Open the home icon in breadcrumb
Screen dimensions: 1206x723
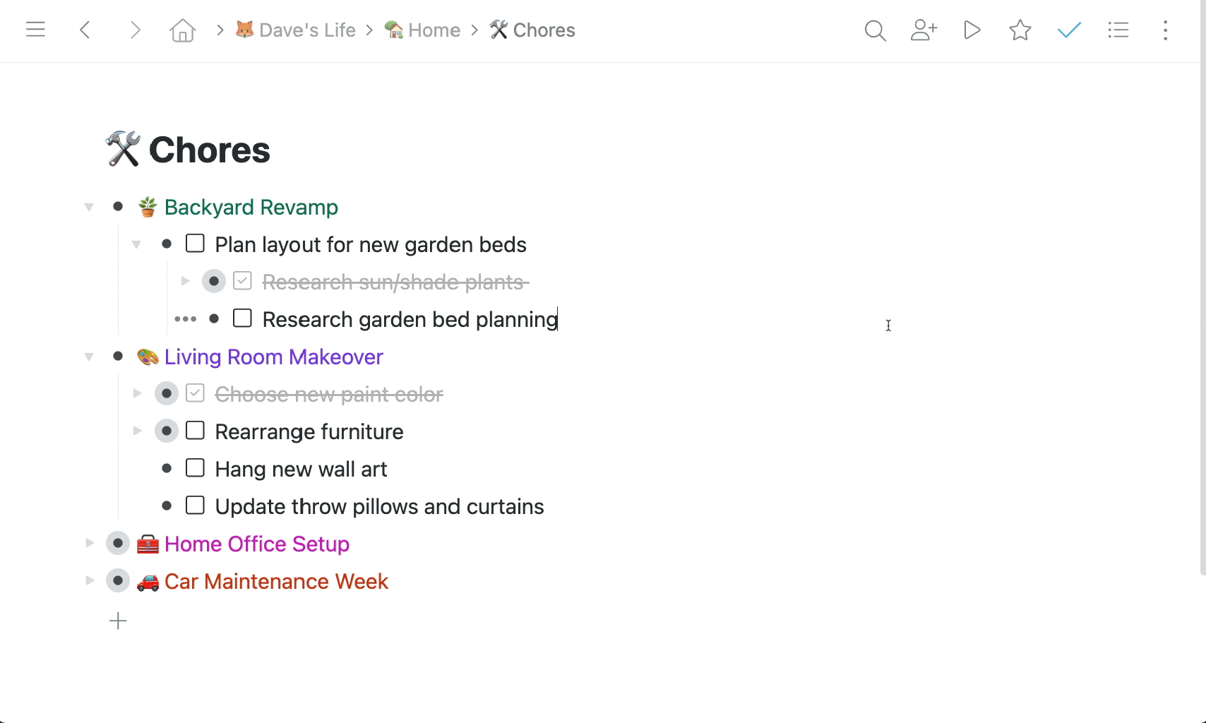(x=182, y=30)
